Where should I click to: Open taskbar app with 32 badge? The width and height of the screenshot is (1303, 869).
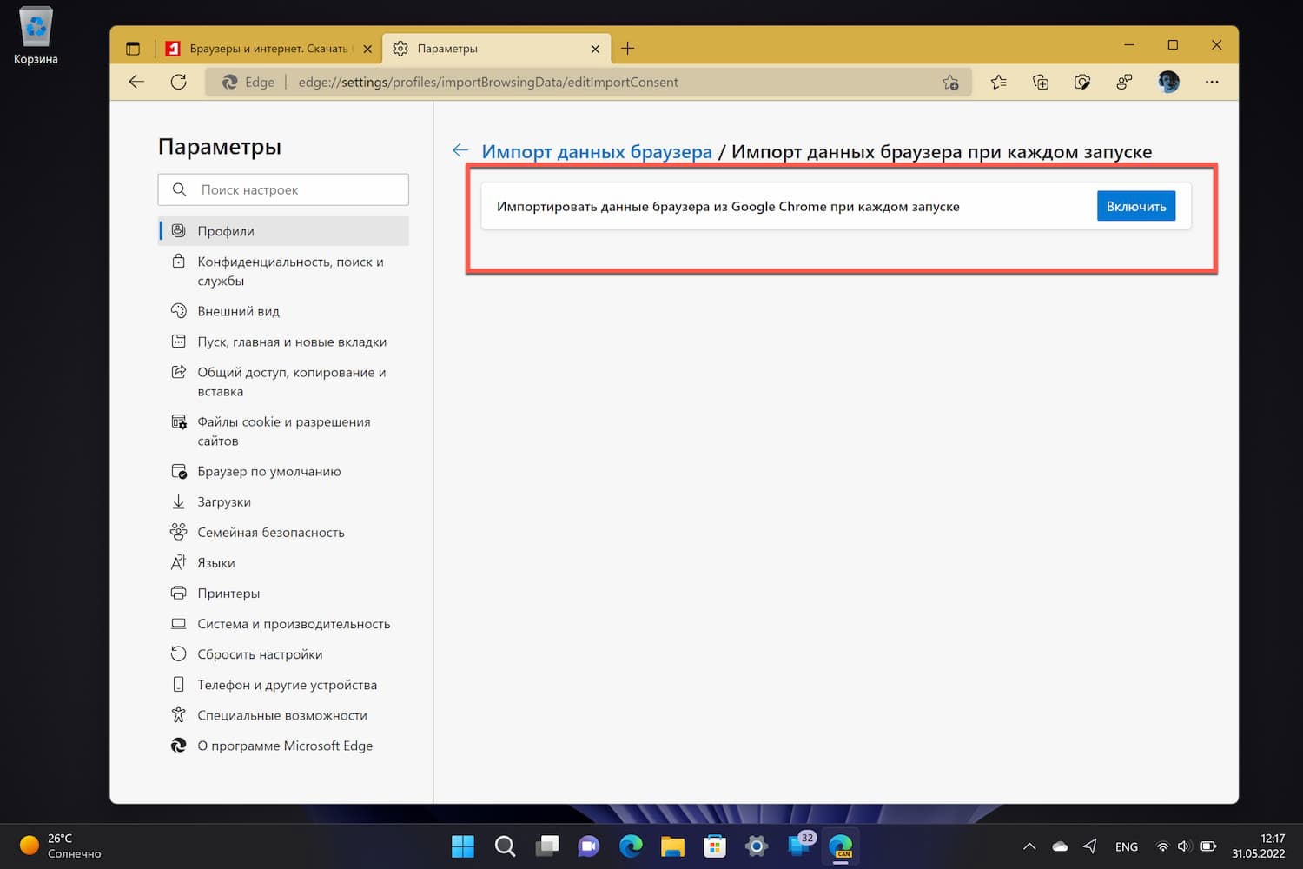799,846
